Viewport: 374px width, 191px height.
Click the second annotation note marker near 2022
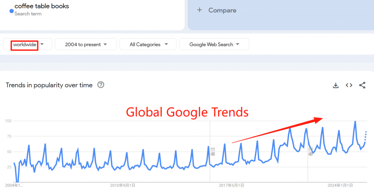[310, 152]
